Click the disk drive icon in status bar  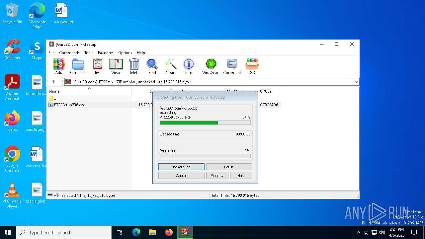(50, 195)
